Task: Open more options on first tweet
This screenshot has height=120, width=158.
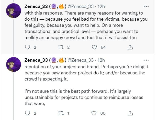Action: pos(146,6)
